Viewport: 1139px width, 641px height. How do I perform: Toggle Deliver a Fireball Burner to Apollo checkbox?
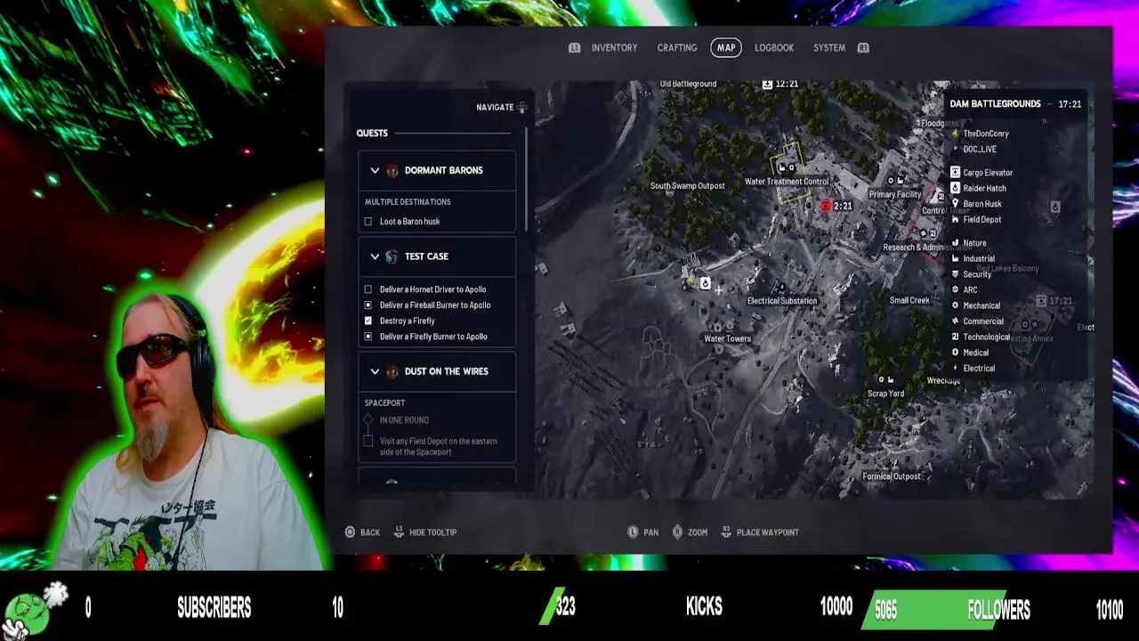coord(368,305)
